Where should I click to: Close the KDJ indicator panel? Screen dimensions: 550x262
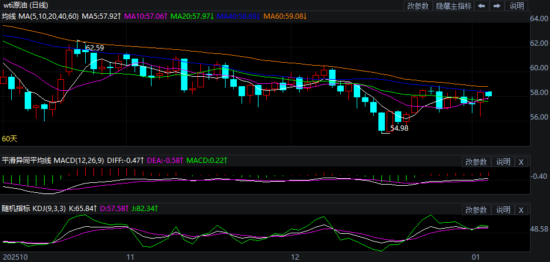[x=521, y=210]
